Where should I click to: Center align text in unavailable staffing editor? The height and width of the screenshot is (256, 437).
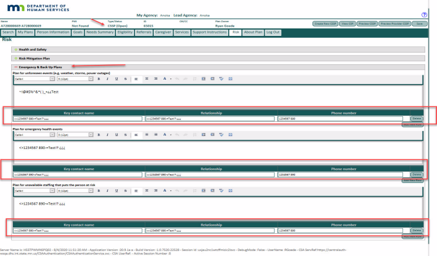pyautogui.click(x=146, y=190)
